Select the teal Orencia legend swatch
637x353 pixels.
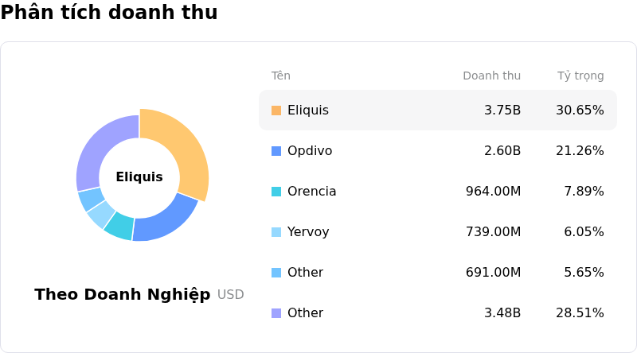[276, 192]
